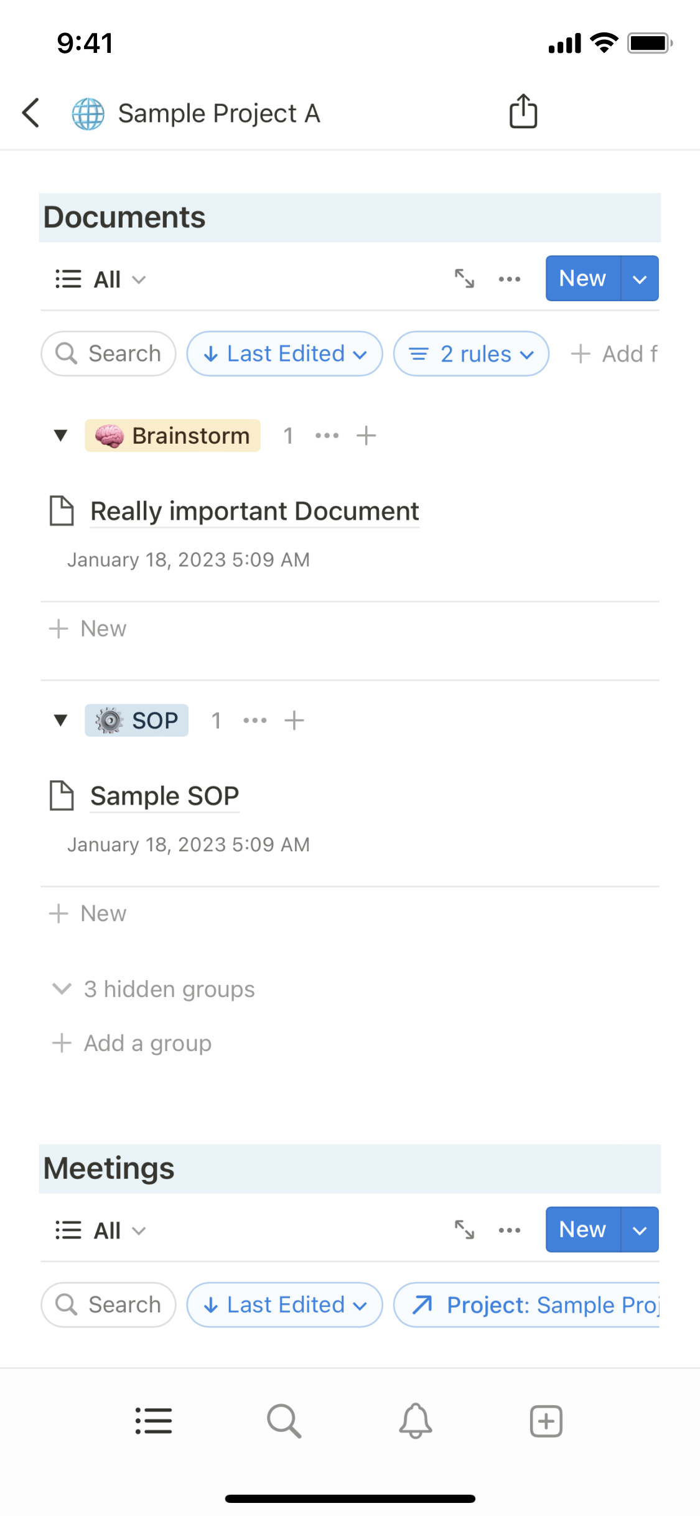
Task: Switch Documents view via All selector
Action: tap(101, 279)
